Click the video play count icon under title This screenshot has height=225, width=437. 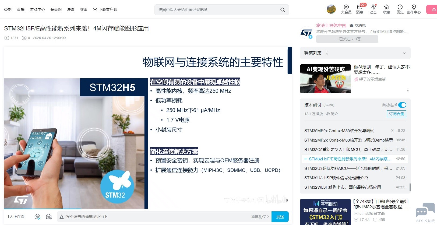tap(7, 38)
